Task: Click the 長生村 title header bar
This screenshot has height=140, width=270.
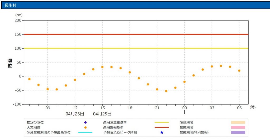Action: pos(136,5)
